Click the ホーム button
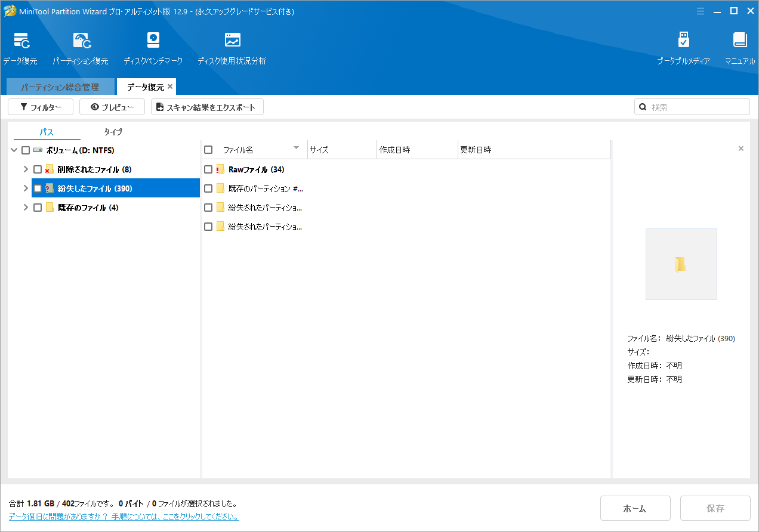The height and width of the screenshot is (532, 759). coord(635,508)
